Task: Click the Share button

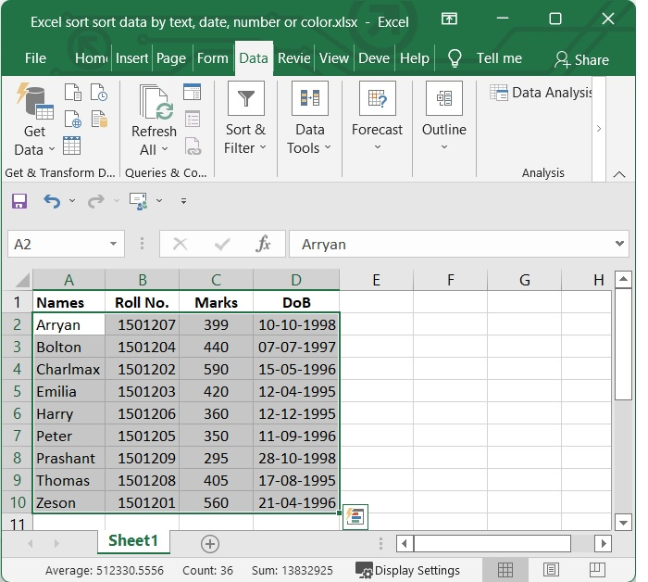Action: (581, 59)
